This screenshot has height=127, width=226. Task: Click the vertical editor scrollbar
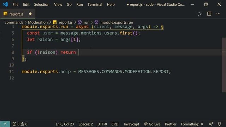224,65
